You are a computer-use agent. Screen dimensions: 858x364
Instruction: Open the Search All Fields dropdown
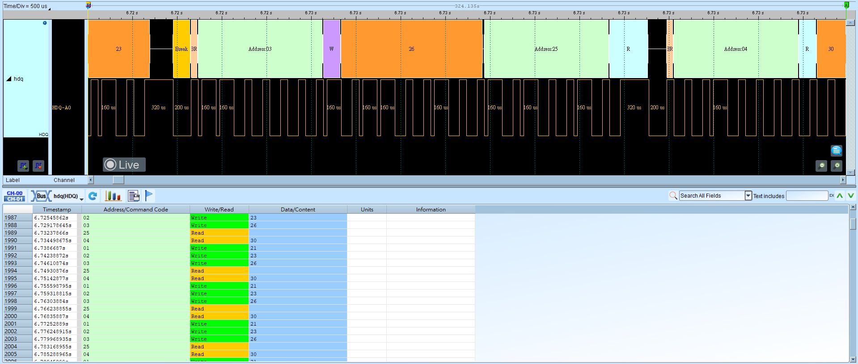[748, 195]
